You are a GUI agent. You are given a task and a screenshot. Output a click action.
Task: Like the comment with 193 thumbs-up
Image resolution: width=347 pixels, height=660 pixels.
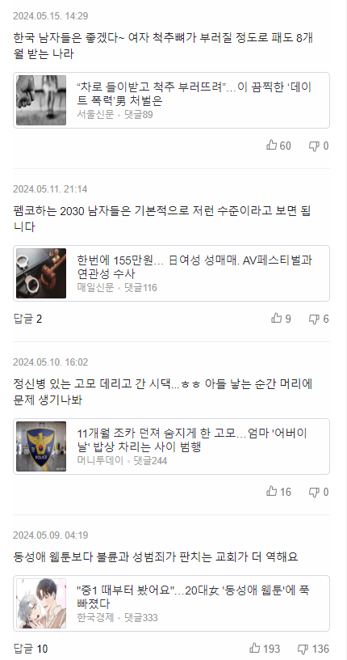pos(264,649)
